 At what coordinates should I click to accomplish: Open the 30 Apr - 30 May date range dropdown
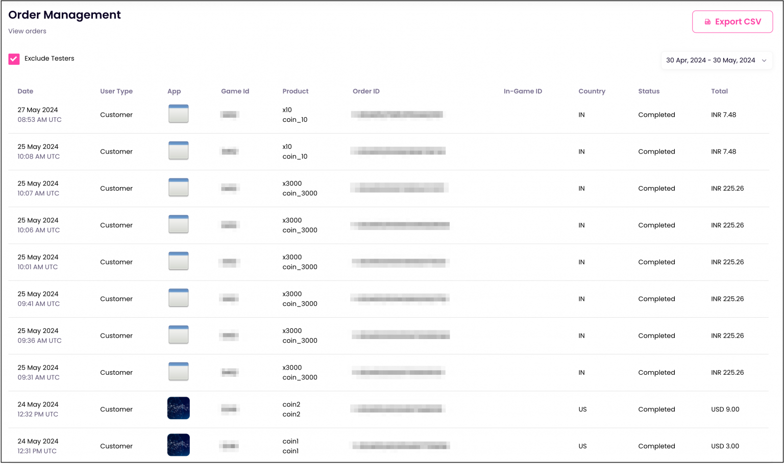point(716,60)
